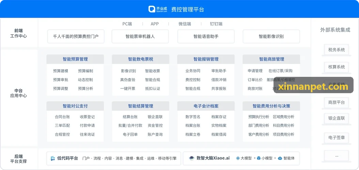Open the 智能对公支付 module header
Viewport: 359px width, 170px height.
[75, 106]
